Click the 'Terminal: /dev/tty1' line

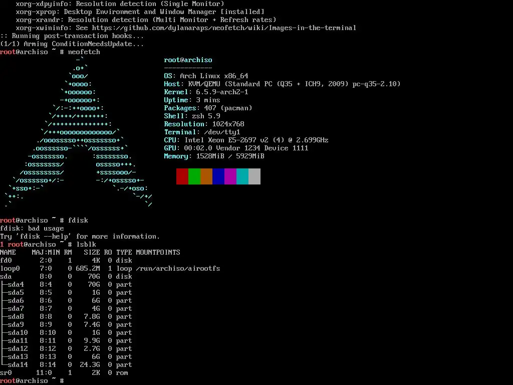202,132
